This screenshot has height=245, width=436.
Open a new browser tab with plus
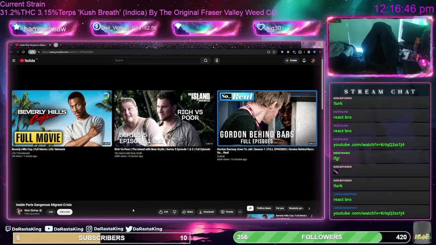[56, 45]
